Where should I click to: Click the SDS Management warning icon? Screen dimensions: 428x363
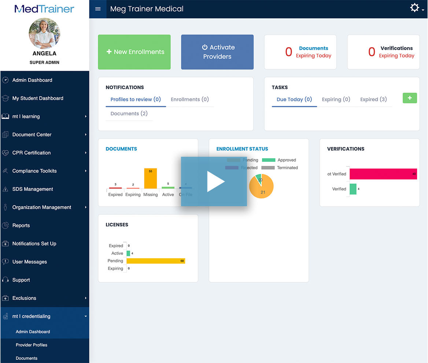pyautogui.click(x=5, y=189)
